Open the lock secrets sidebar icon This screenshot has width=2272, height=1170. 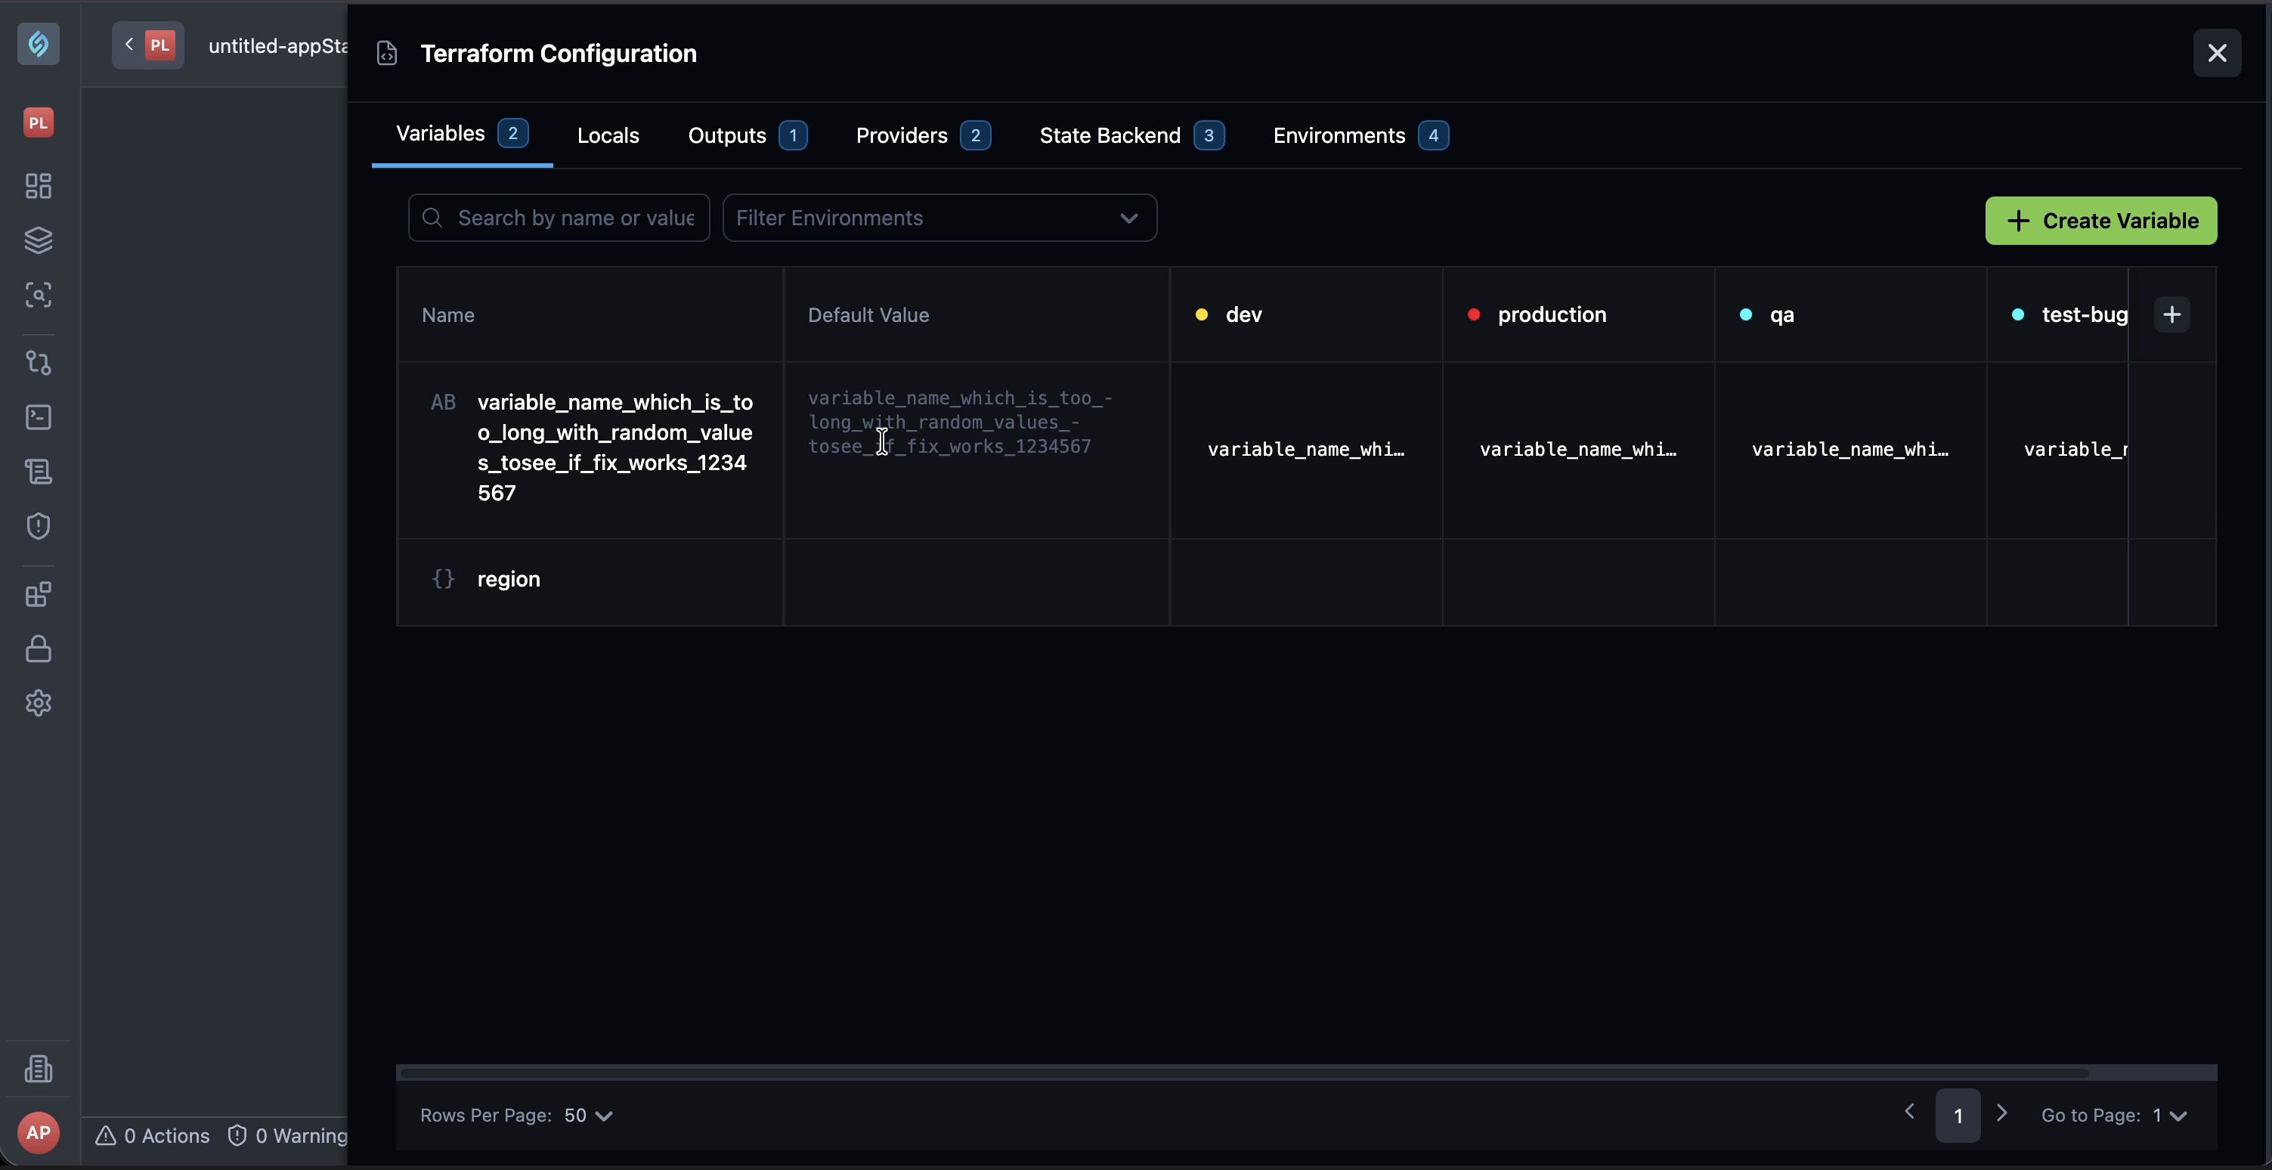[38, 649]
